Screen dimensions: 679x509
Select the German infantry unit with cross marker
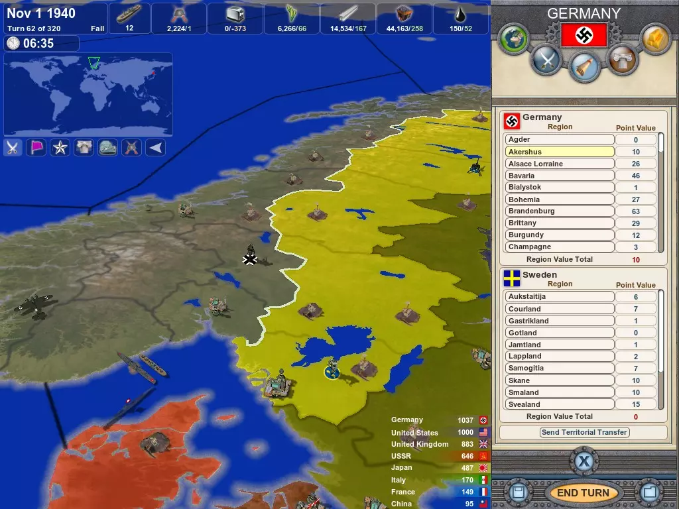pyautogui.click(x=250, y=254)
